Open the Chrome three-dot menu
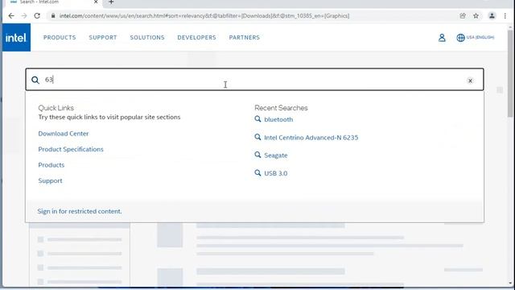Screen dimensions: 515x290 click(505, 16)
